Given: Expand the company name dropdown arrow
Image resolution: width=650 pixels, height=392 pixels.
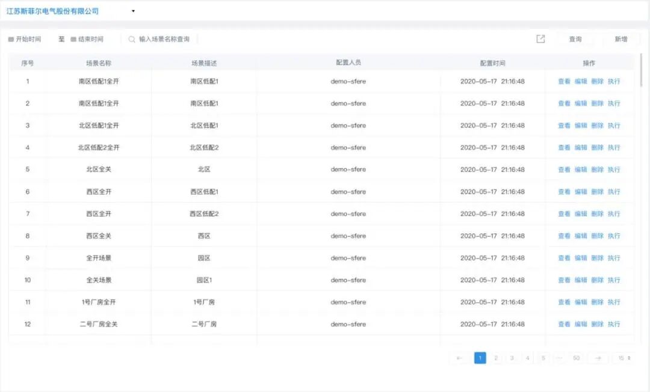Looking at the screenshot, I should click(132, 10).
